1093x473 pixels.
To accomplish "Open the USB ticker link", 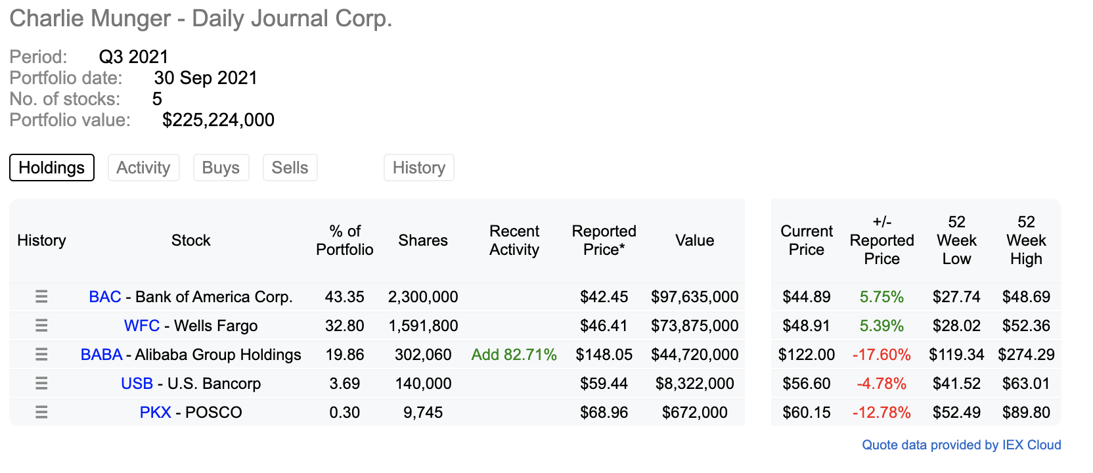I will click(137, 384).
